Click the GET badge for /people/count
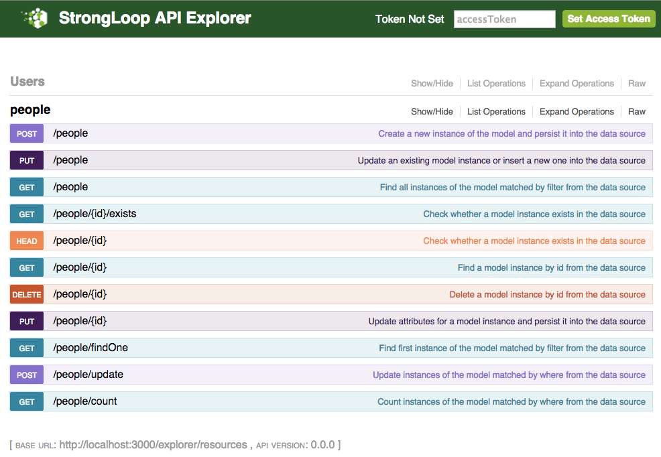 pyautogui.click(x=26, y=401)
